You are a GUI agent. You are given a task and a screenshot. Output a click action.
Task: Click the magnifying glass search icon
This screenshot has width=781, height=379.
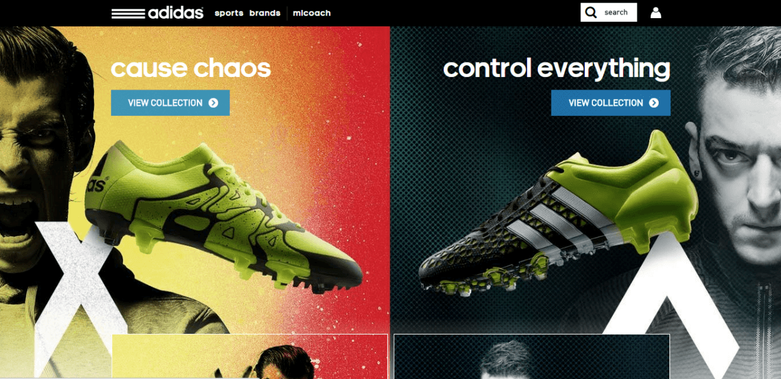tap(590, 13)
